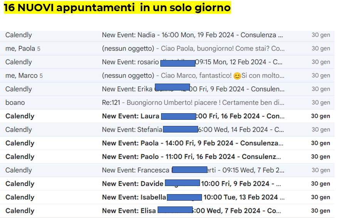This screenshot has height=218, width=338.
Task: Open the 'Ciao Marco, fantastico' conversation
Action: point(193,75)
